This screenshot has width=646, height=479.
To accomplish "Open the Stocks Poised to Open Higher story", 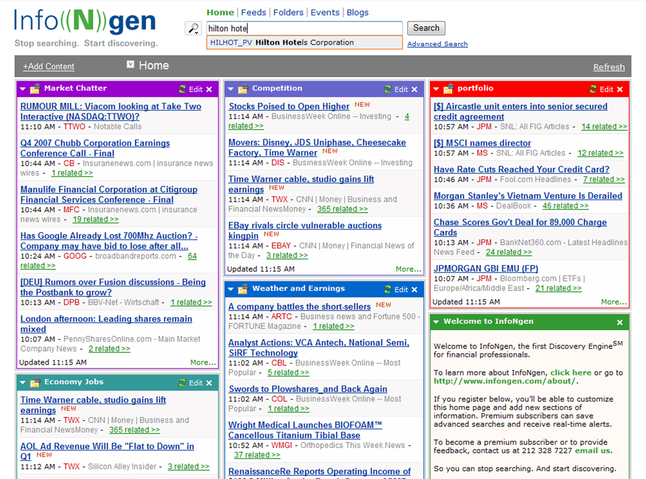I will point(289,106).
